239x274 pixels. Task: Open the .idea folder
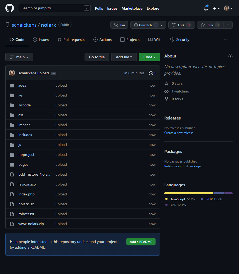(22, 85)
